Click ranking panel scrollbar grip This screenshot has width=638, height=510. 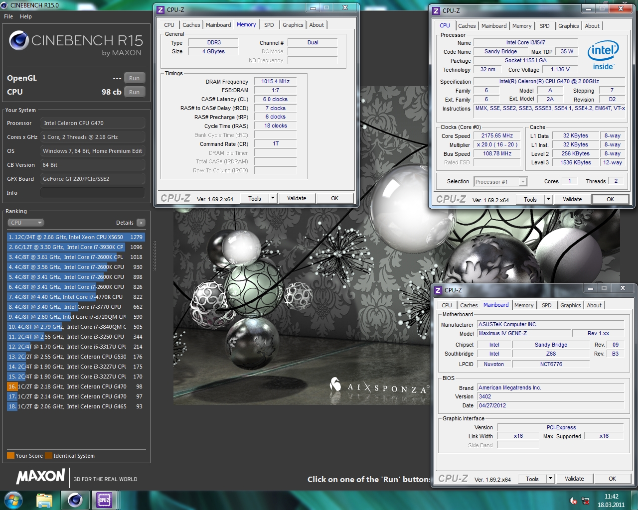click(x=154, y=256)
